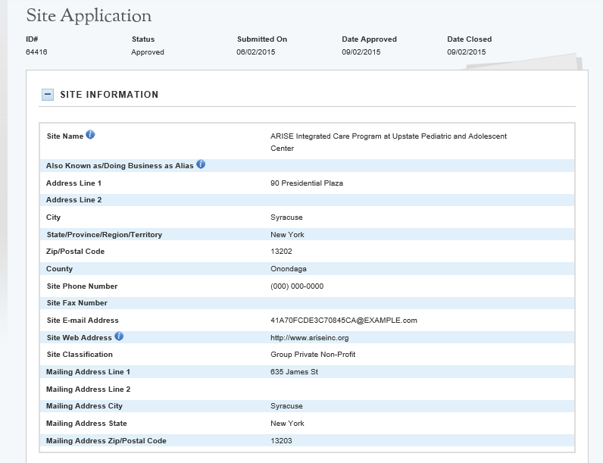Click the Approved status value
The width and height of the screenshot is (603, 463).
[148, 52]
